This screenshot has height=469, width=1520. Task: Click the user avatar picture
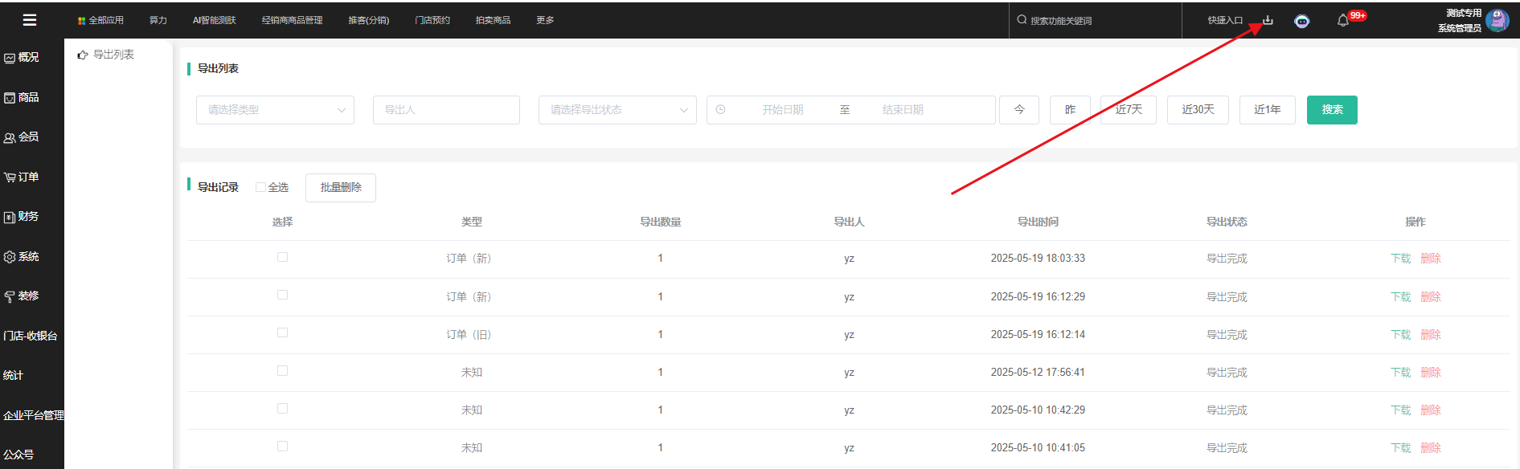[x=1497, y=20]
